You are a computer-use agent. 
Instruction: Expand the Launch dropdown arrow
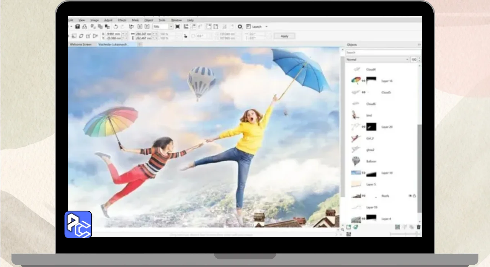(266, 27)
